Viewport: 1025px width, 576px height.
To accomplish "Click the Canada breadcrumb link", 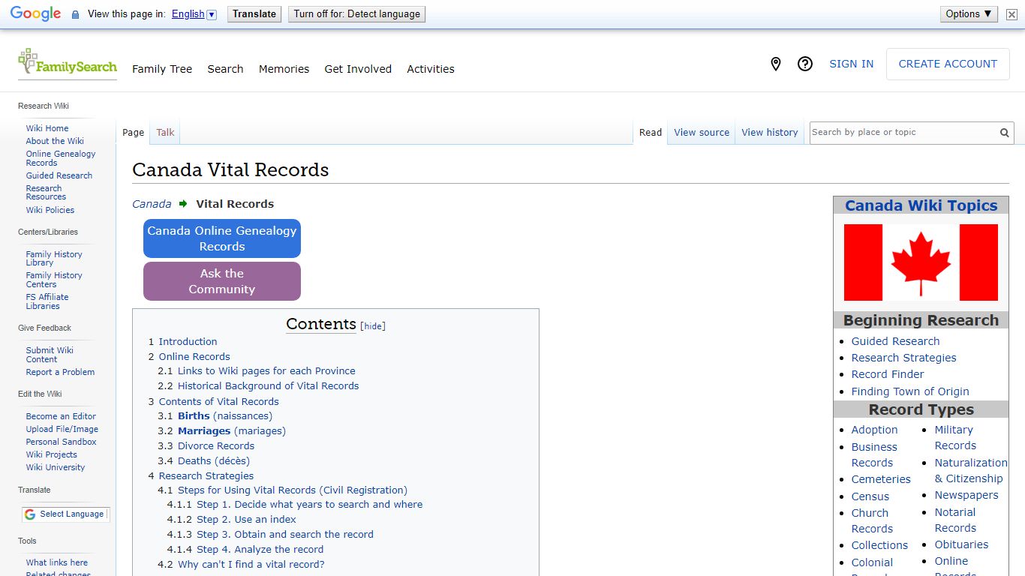I will click(152, 204).
